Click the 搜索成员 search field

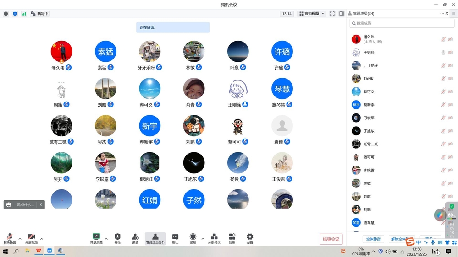396,23
